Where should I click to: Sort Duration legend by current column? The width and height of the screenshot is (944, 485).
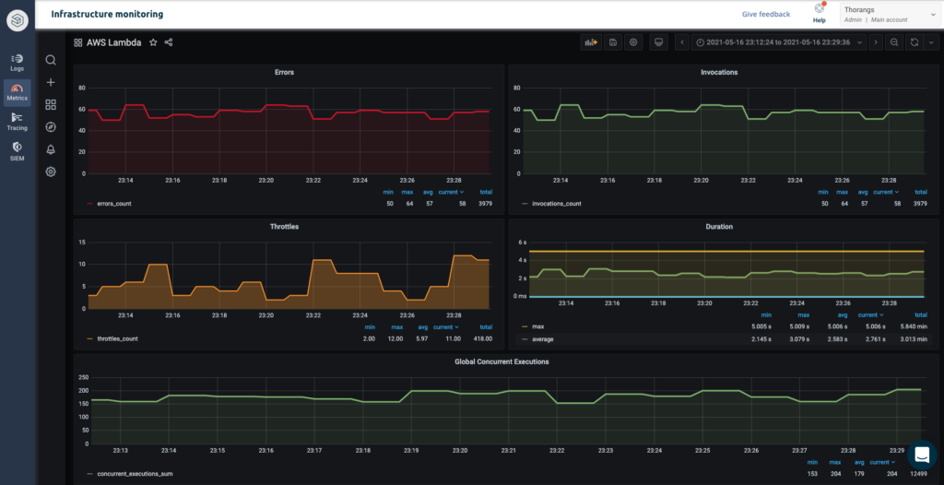[870, 315]
